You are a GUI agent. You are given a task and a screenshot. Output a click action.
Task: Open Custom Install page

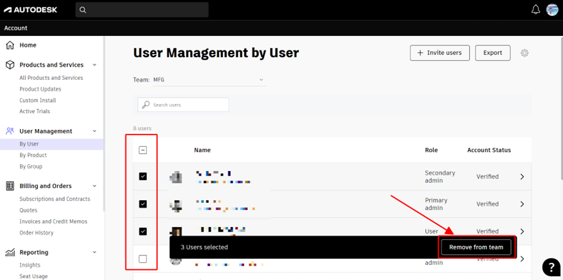pyautogui.click(x=38, y=101)
